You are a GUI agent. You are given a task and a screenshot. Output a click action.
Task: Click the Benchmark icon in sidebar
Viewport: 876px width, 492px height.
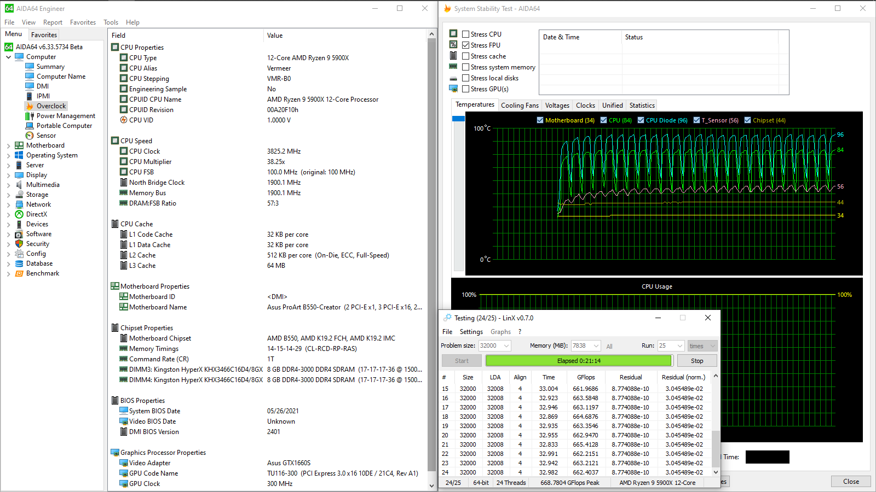click(19, 273)
